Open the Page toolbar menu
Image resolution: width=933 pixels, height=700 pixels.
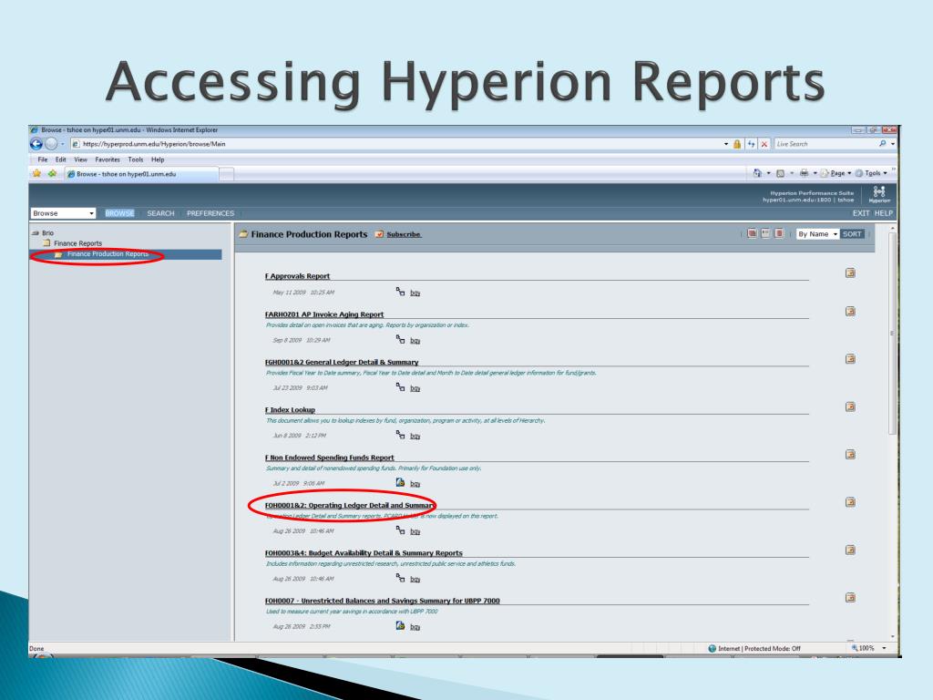tap(836, 173)
